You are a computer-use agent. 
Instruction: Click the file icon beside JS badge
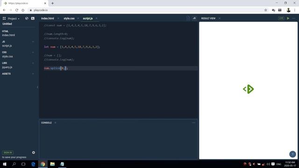point(188,18)
